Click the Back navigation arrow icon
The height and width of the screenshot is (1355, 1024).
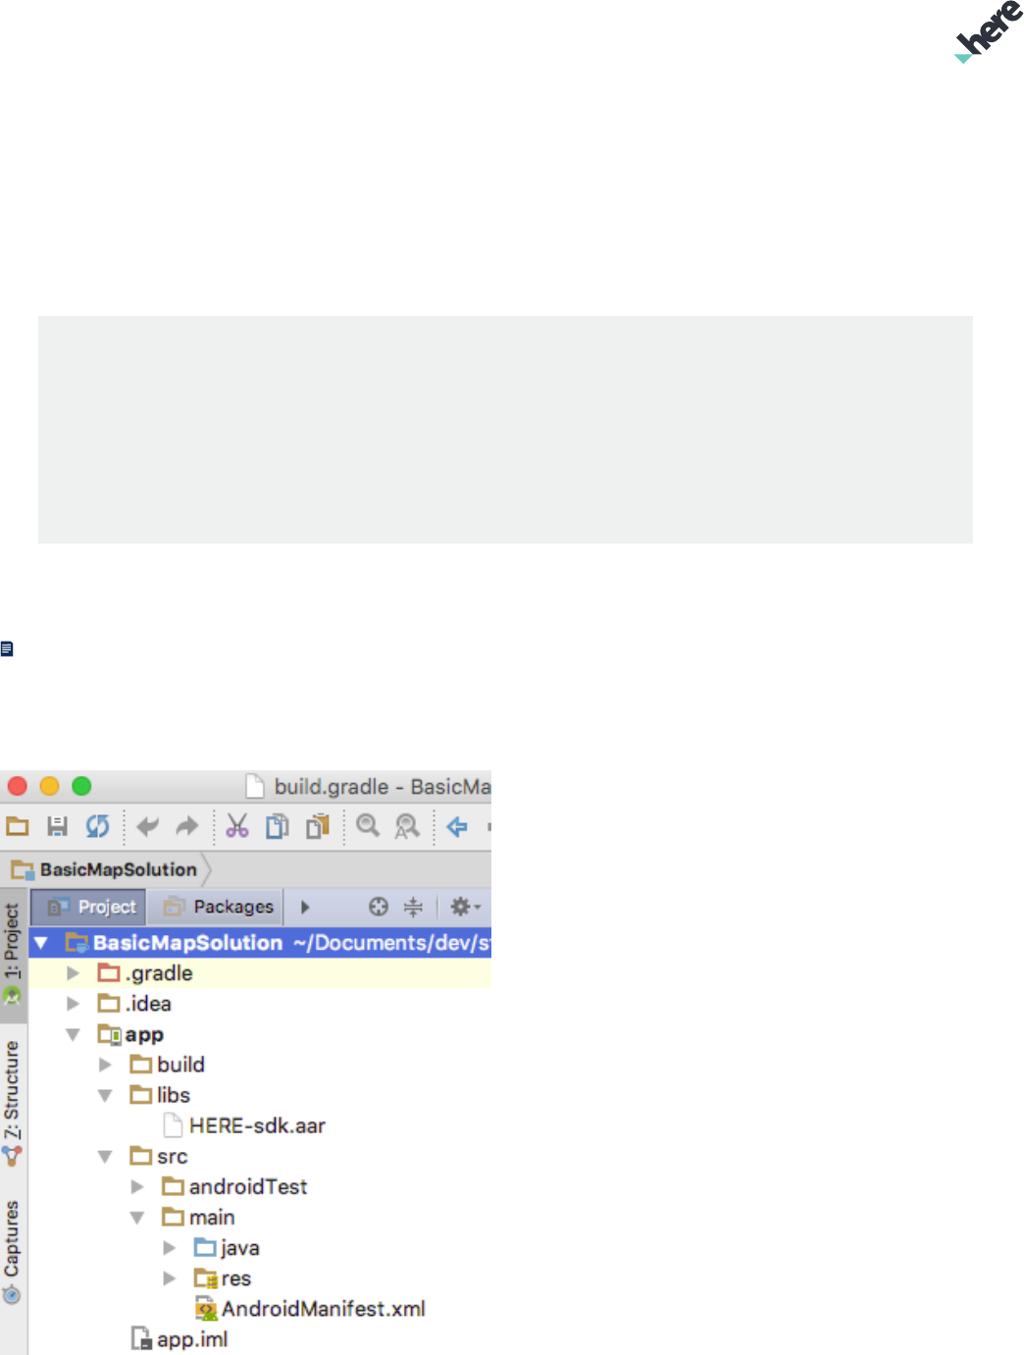tap(457, 826)
